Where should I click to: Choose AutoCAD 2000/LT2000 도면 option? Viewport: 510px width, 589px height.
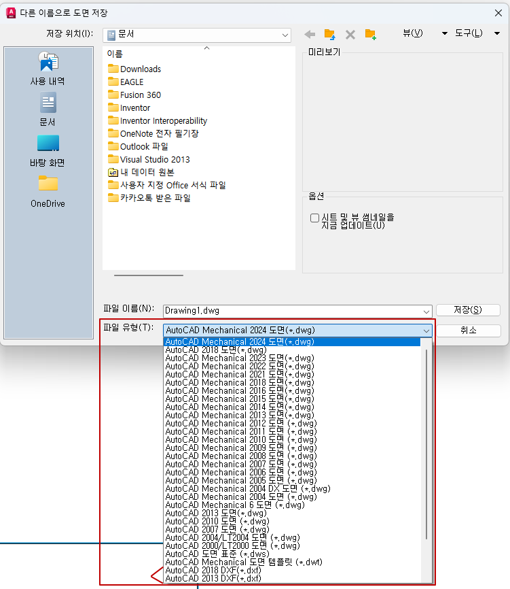coord(292,546)
